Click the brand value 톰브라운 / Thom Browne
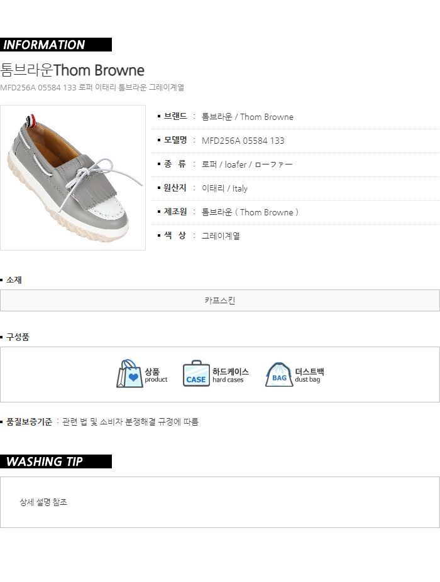This screenshot has height=582, width=440. [x=247, y=117]
